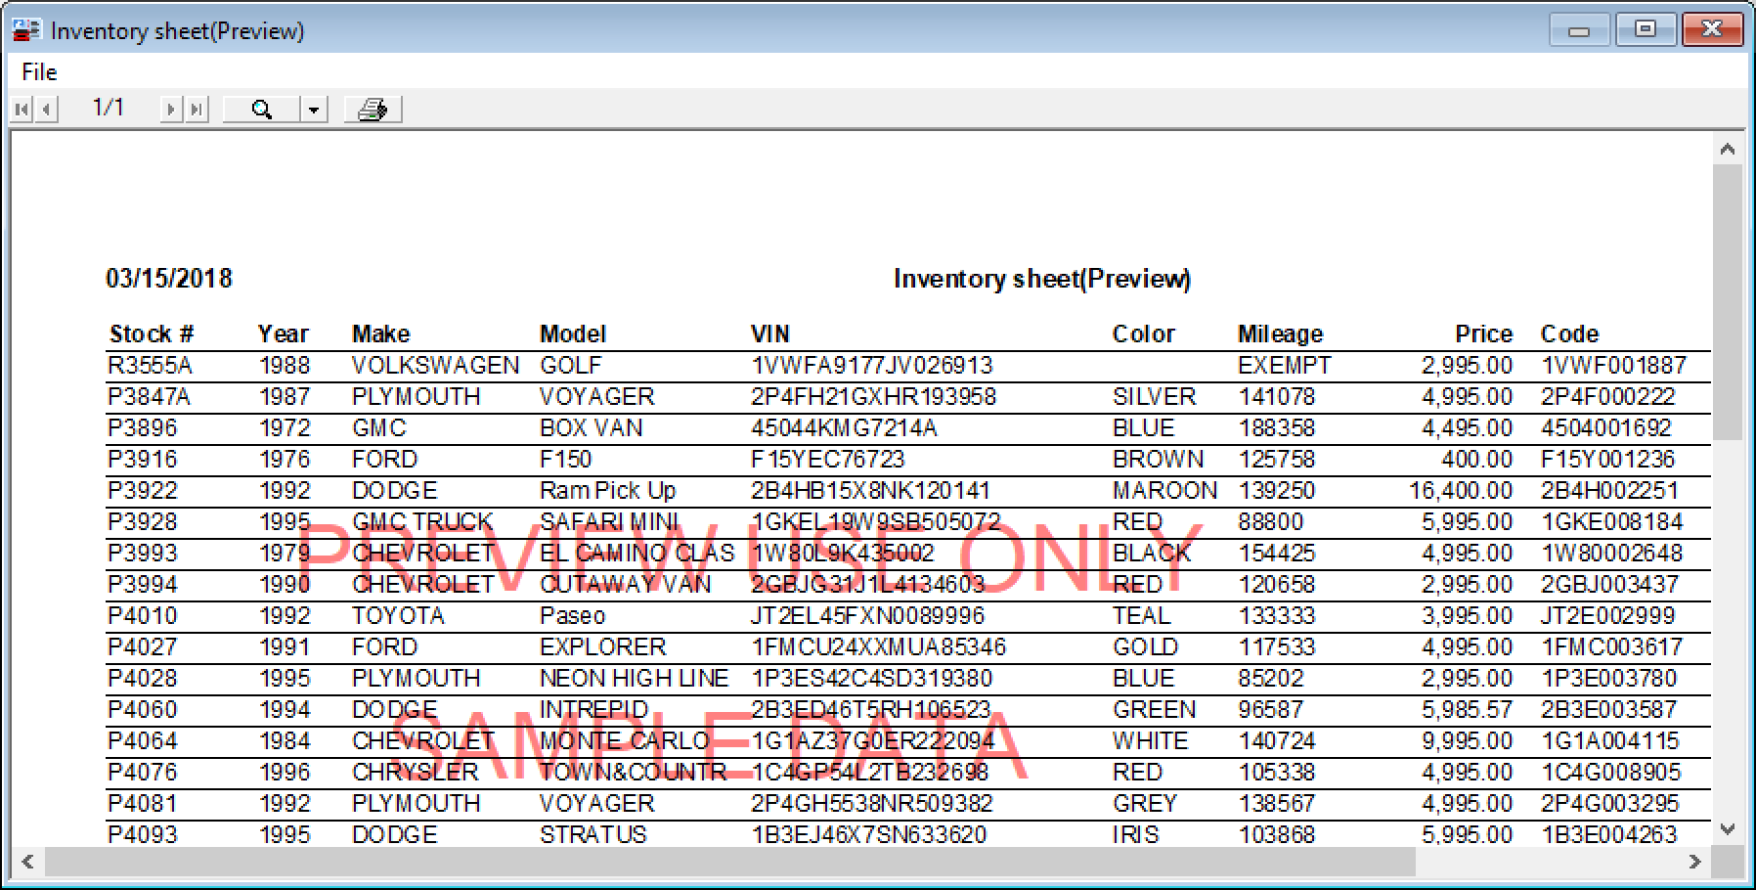Viewport: 1756px width, 890px height.
Task: Expand the zoom level dropdown arrow
Action: [313, 110]
